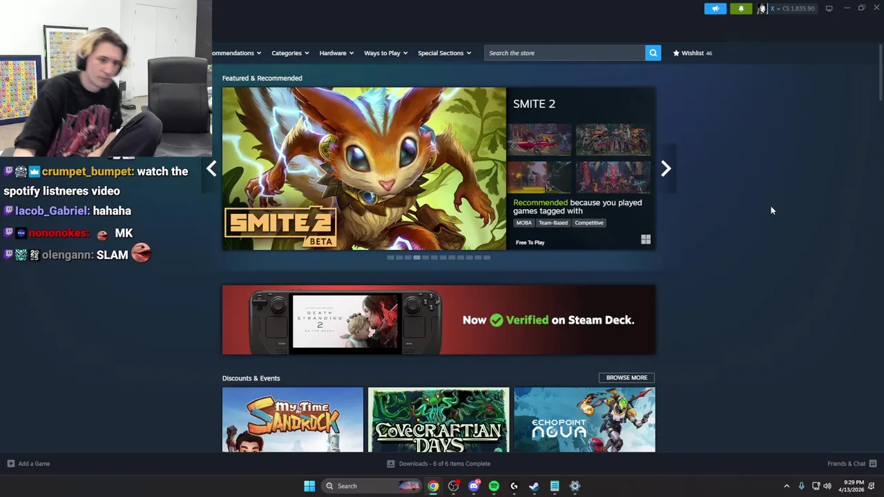This screenshot has width=884, height=497.
Task: Show previous featured game arrow
Action: 211,168
